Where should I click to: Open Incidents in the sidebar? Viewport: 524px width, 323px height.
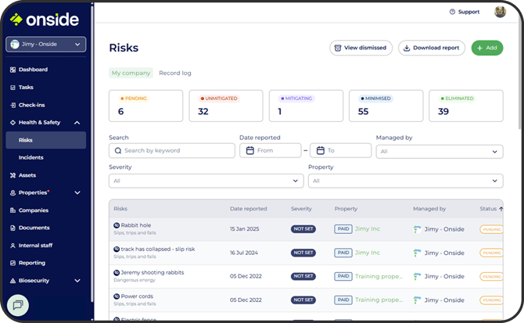tap(31, 157)
